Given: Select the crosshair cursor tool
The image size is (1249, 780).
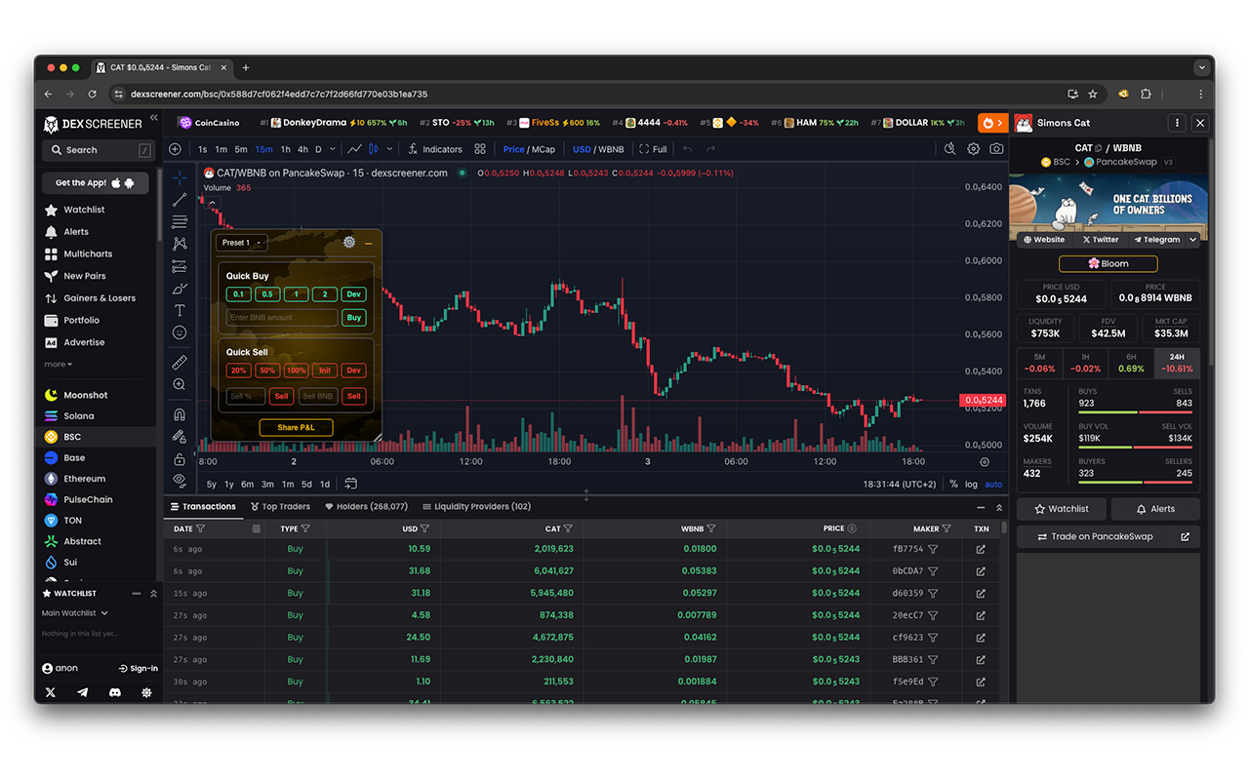Looking at the screenshot, I should (x=180, y=177).
